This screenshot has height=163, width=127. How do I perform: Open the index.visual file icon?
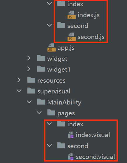[71, 135]
